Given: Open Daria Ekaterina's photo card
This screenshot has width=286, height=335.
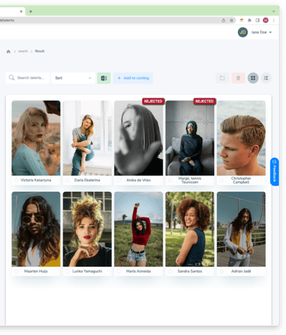Looking at the screenshot, I should [x=87, y=138].
